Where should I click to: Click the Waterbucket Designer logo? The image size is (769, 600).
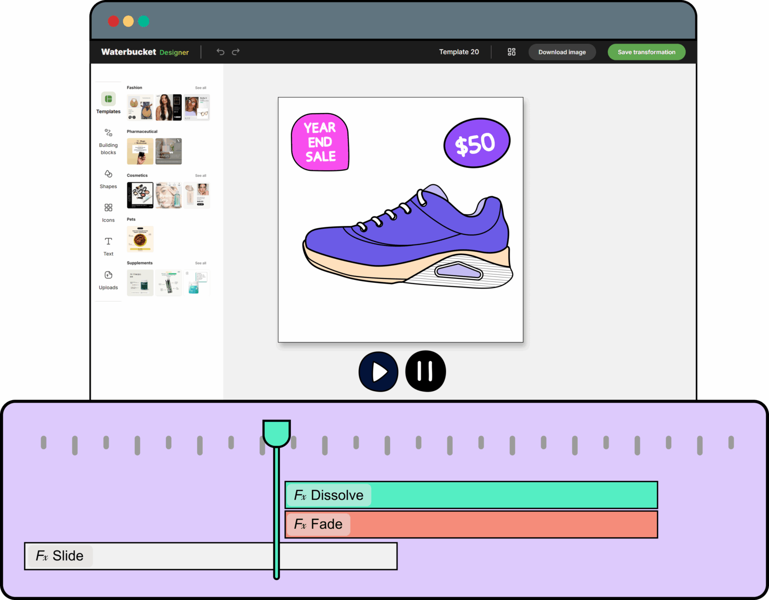145,52
